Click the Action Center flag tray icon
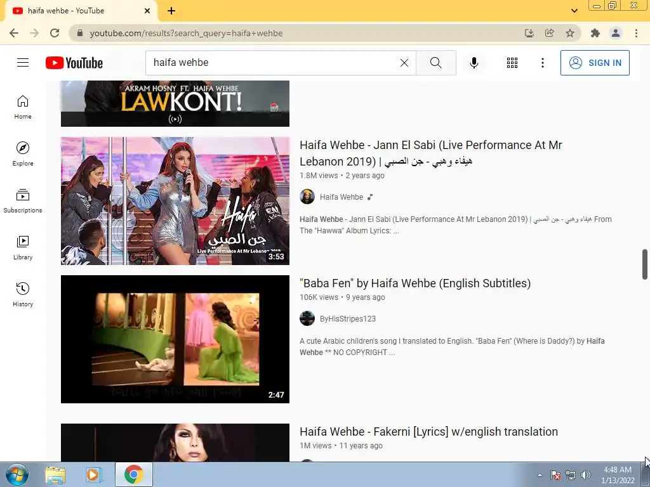This screenshot has height=487, width=650. tap(555, 475)
